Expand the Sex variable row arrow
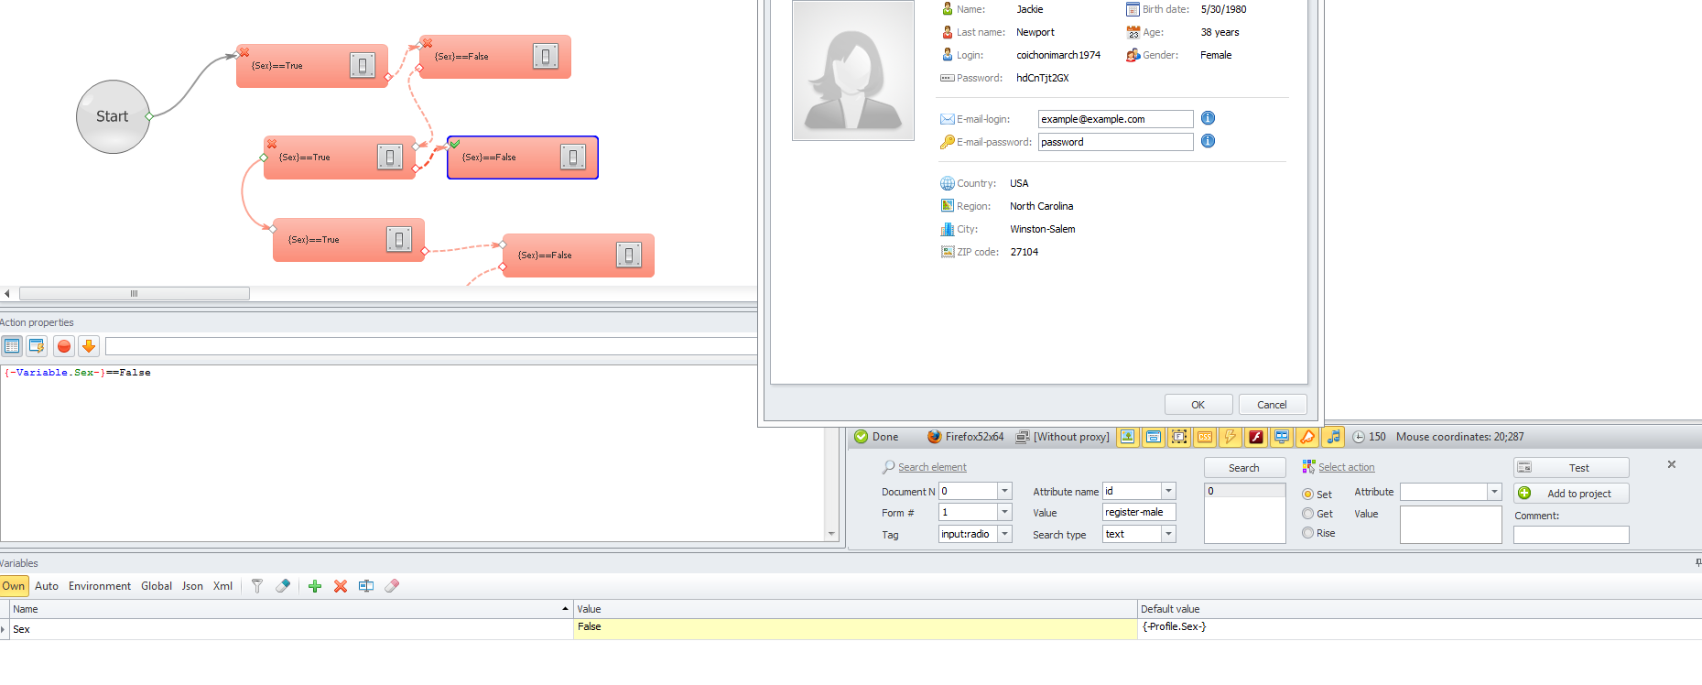Image resolution: width=1702 pixels, height=685 pixels. tap(4, 629)
